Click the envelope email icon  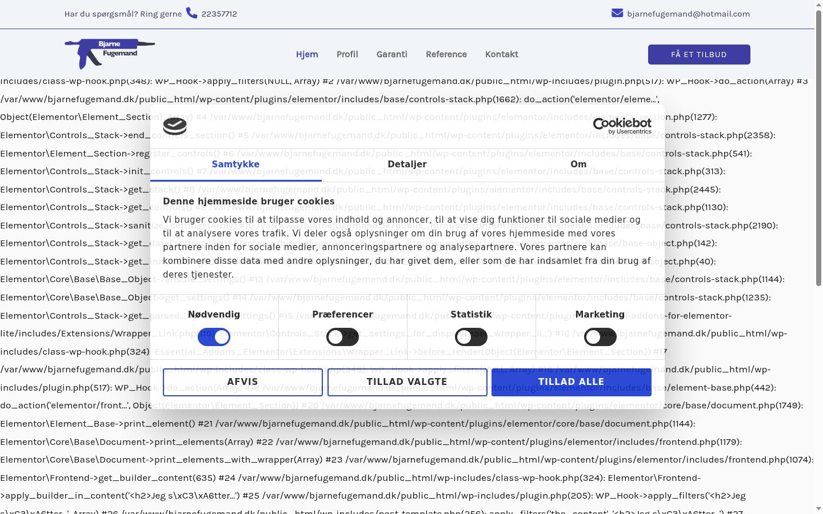coord(617,13)
